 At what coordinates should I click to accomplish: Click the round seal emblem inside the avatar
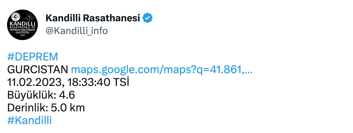[x=15, y=17]
